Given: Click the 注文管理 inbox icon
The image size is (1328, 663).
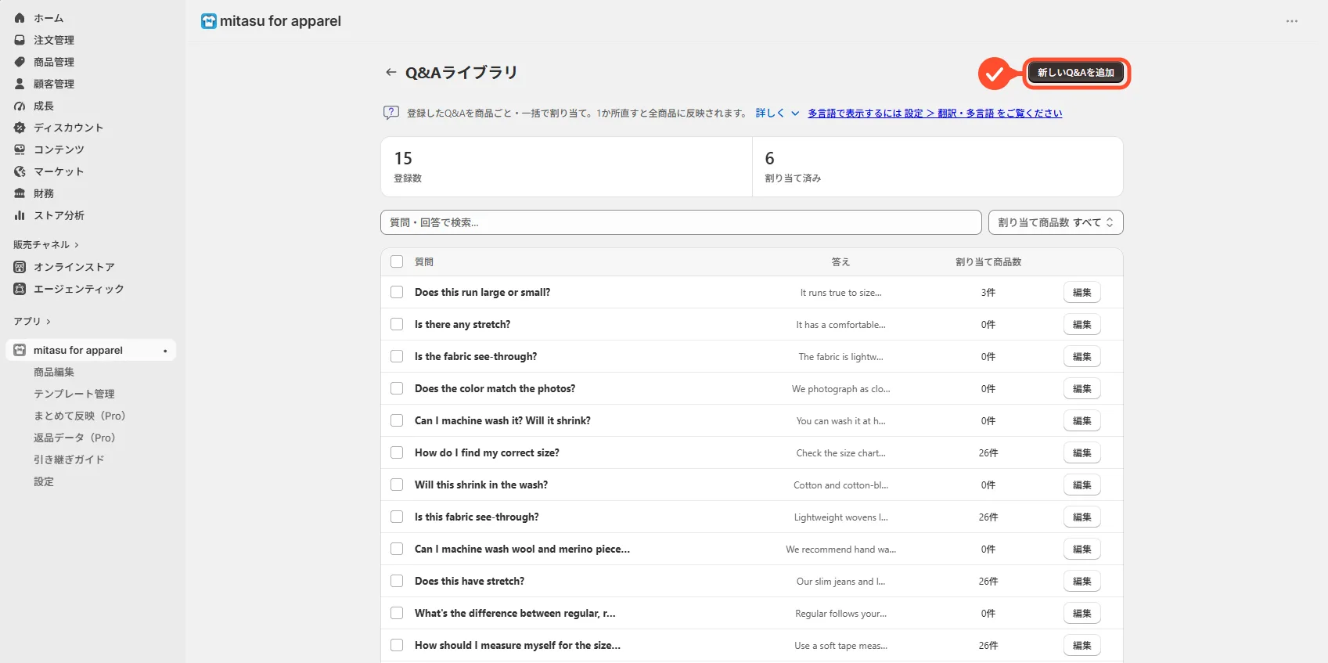Looking at the screenshot, I should point(20,39).
